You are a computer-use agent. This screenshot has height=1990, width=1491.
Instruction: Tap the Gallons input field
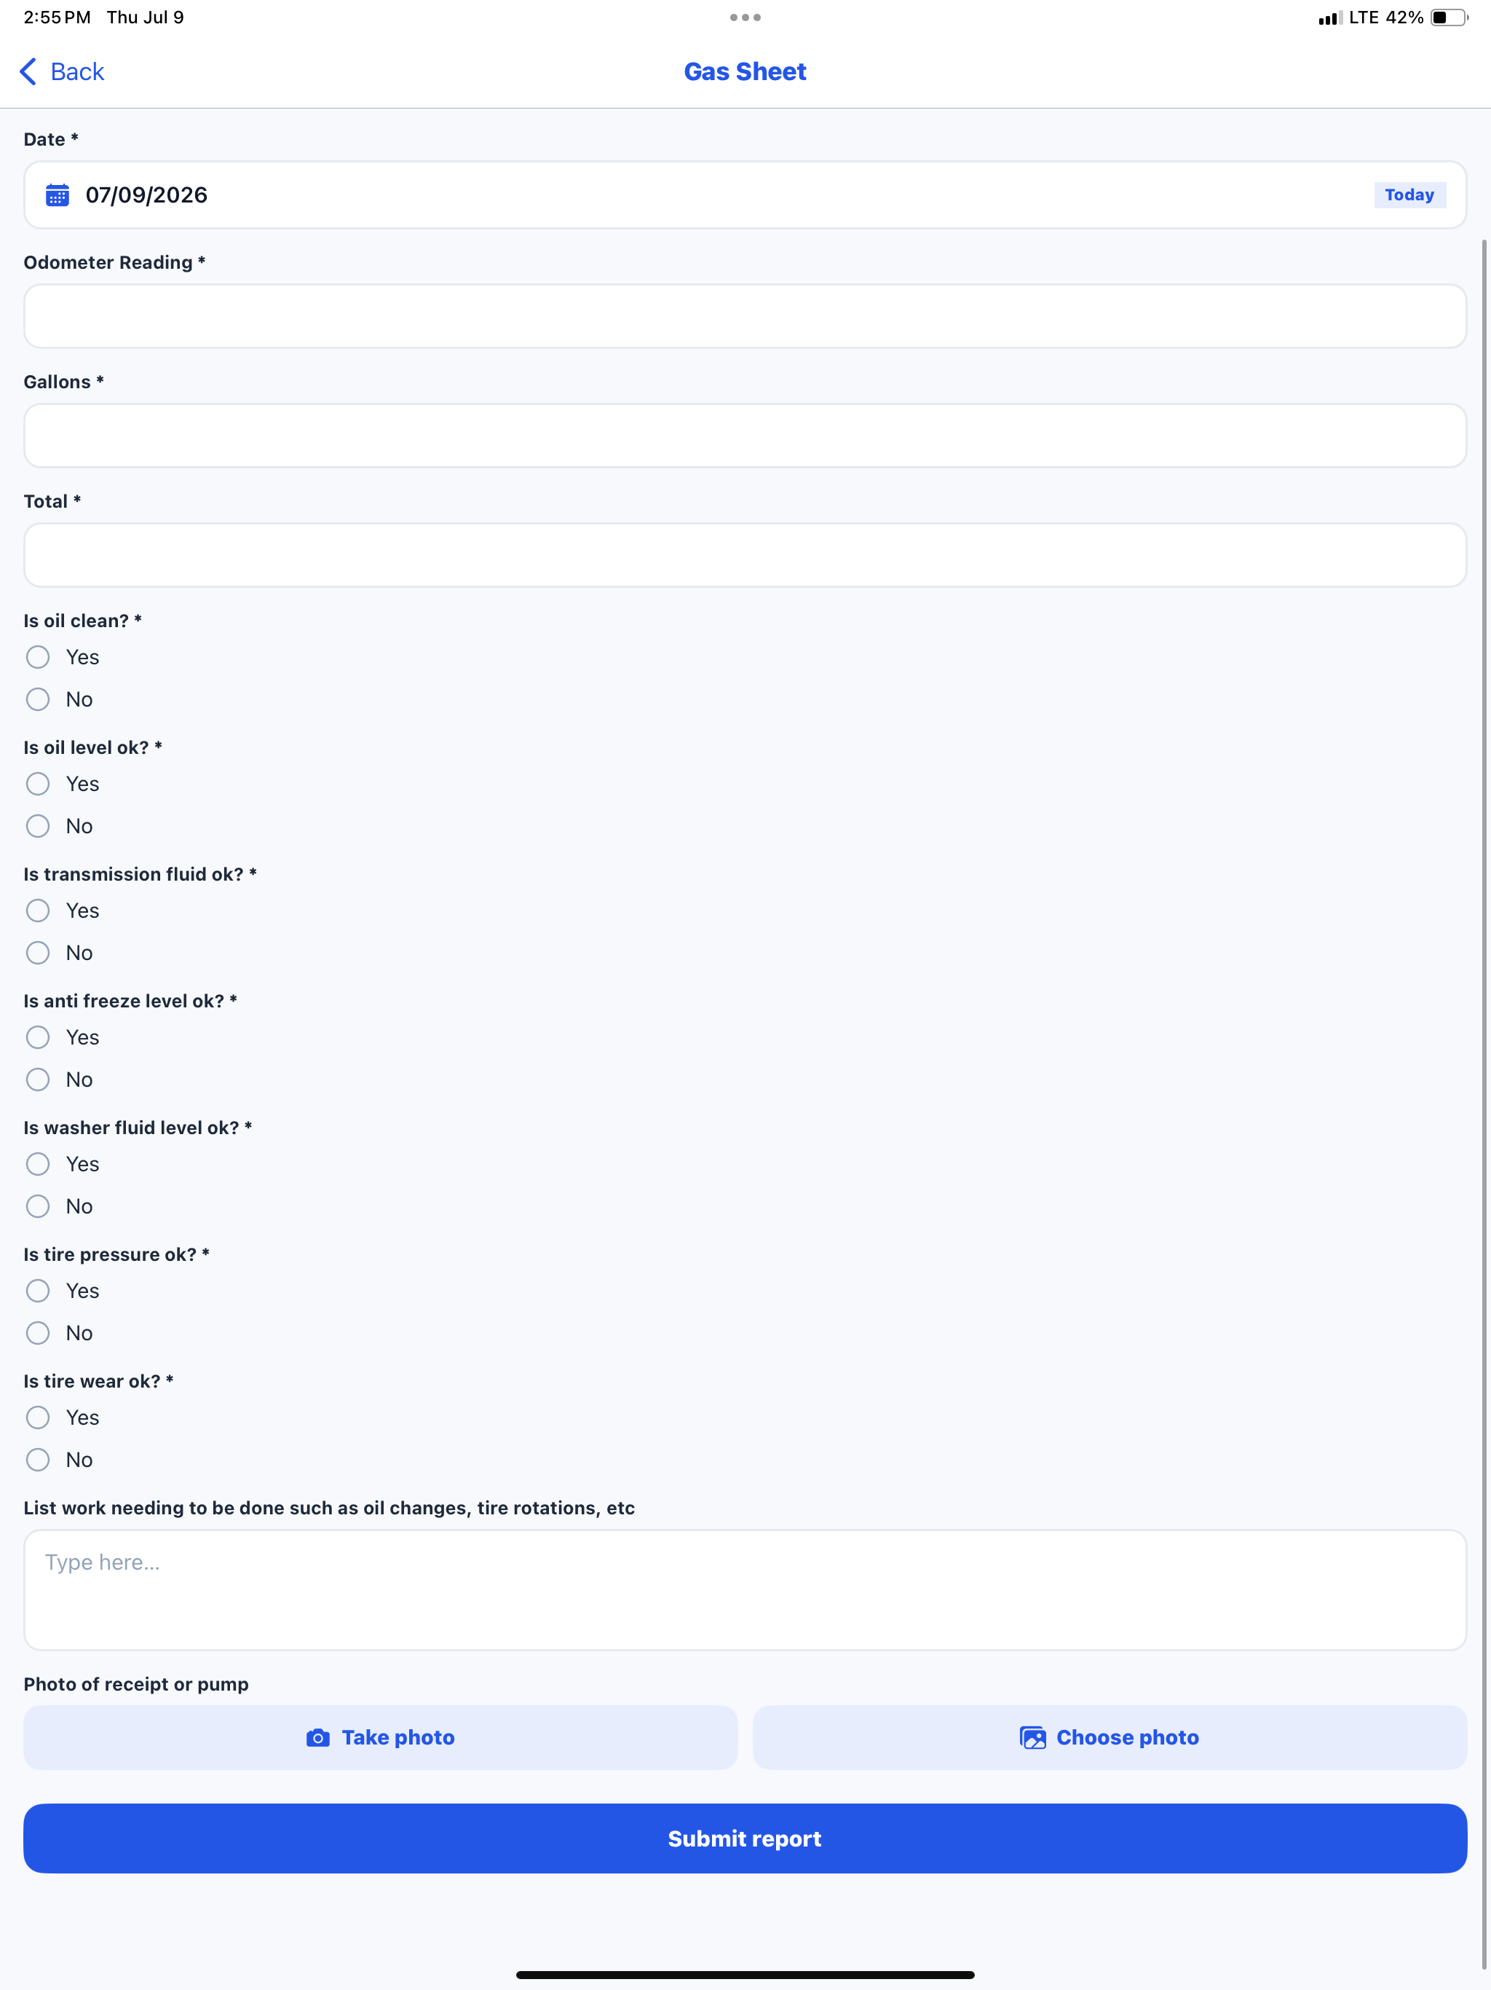(745, 436)
